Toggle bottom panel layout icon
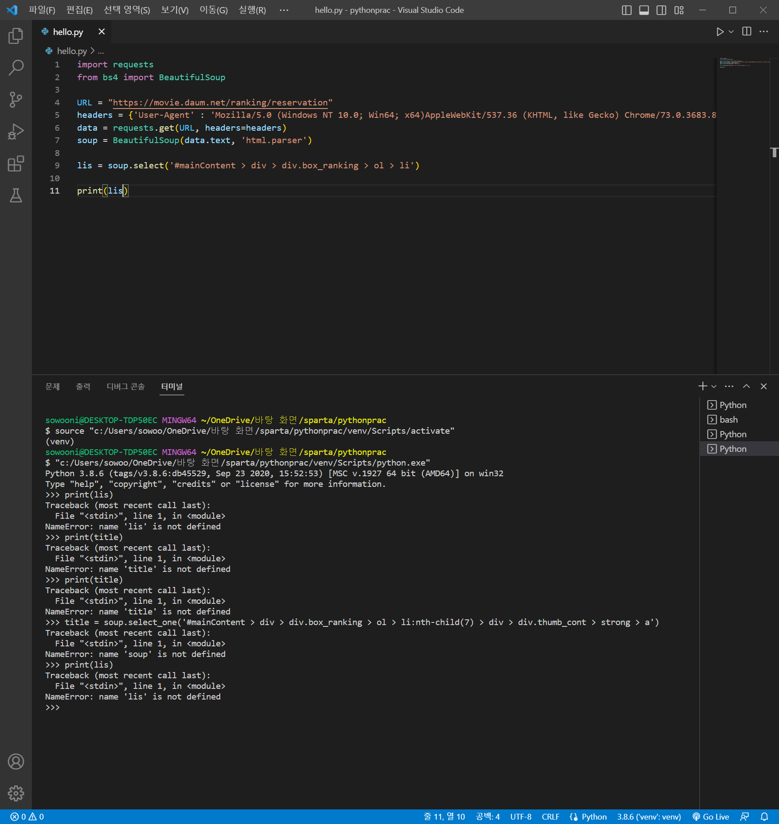 [644, 10]
